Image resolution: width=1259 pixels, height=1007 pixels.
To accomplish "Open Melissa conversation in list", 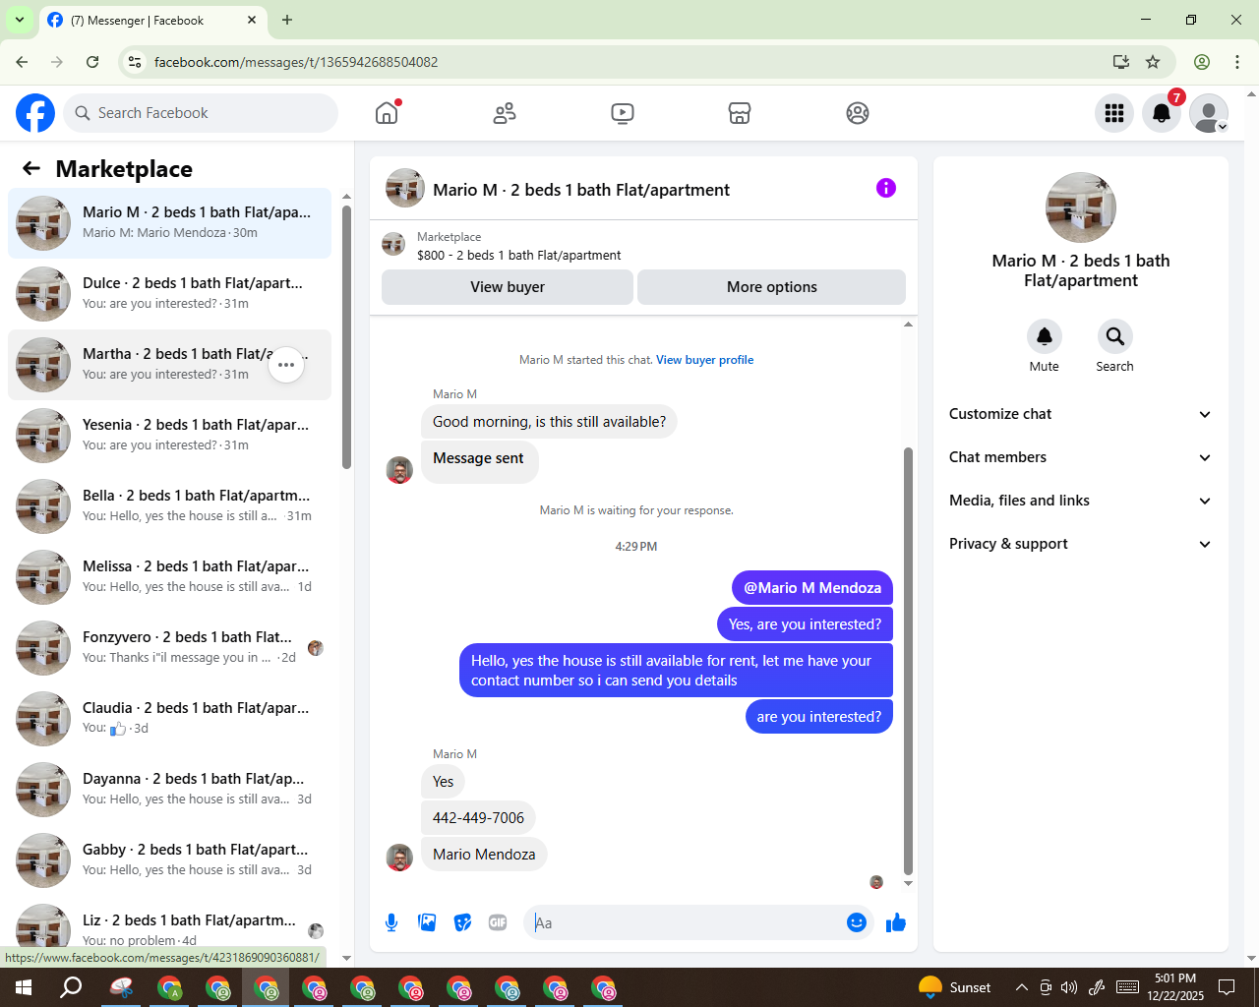I will click(170, 577).
